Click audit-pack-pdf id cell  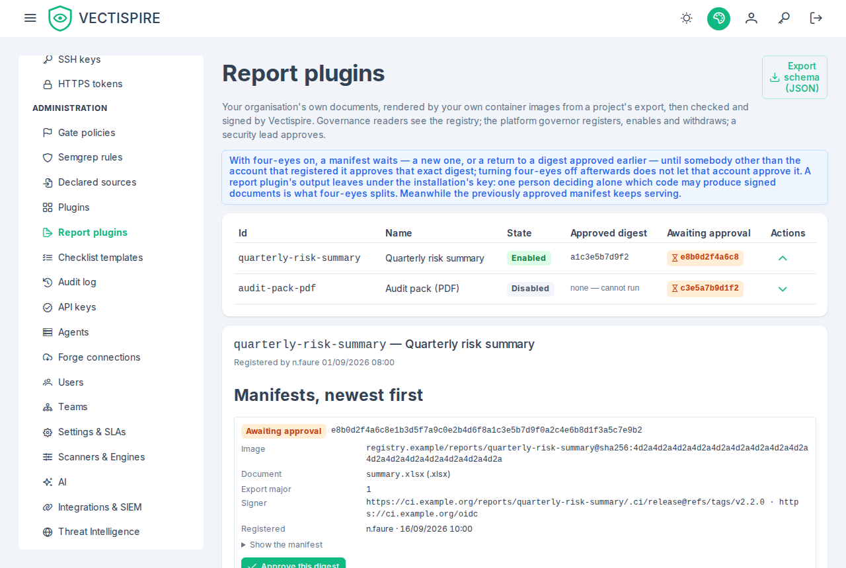coord(277,289)
